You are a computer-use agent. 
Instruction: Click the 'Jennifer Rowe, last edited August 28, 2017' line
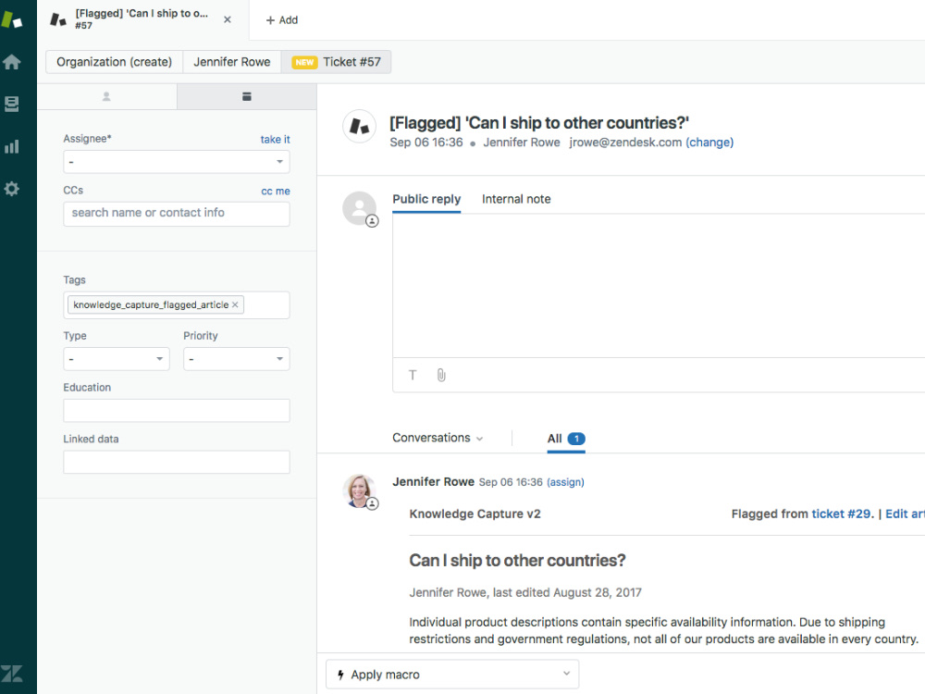(x=525, y=592)
